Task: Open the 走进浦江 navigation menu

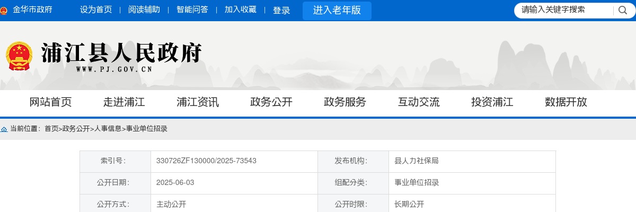Action: [x=124, y=102]
